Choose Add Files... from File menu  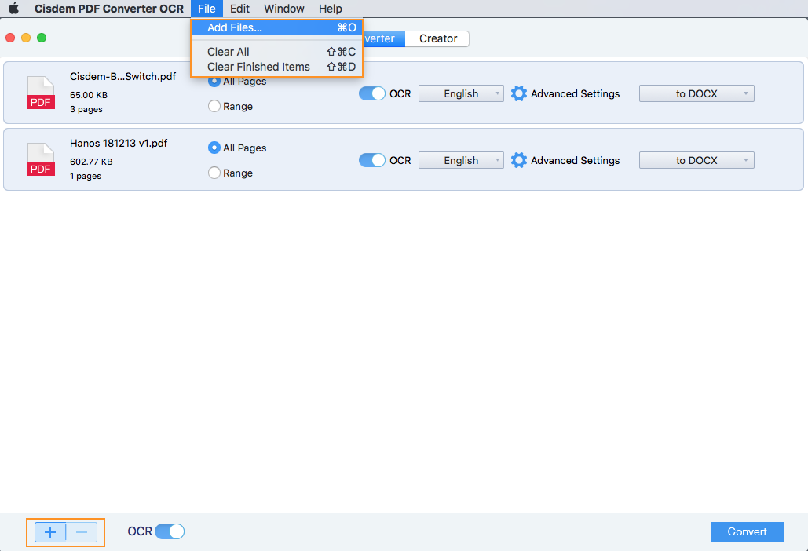point(276,27)
